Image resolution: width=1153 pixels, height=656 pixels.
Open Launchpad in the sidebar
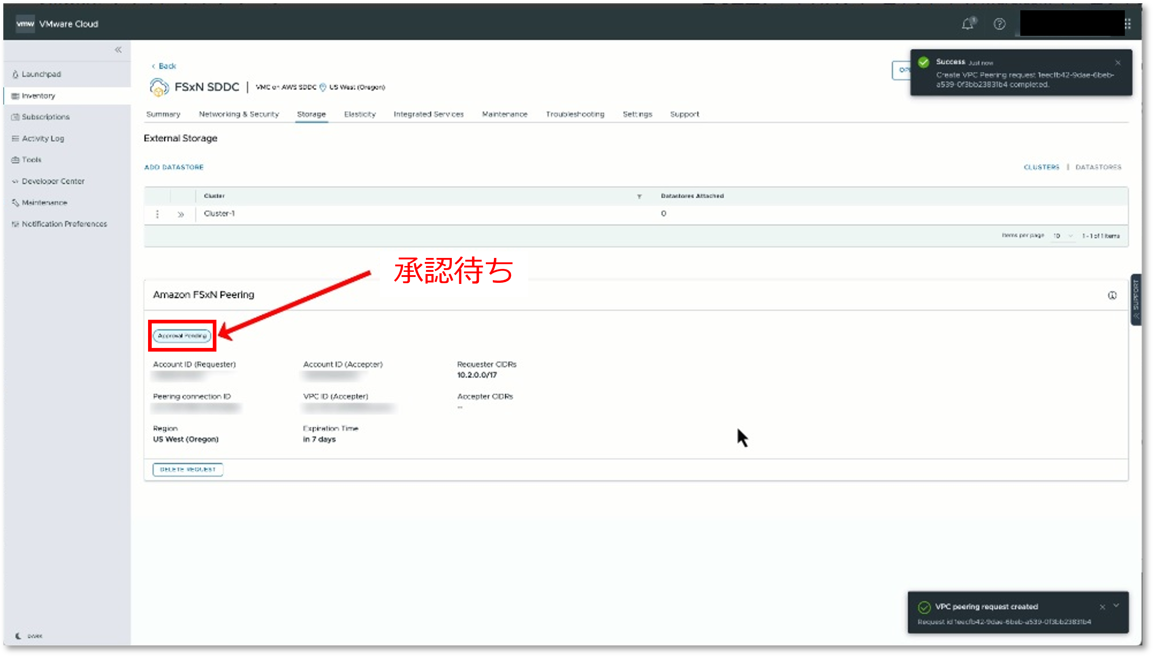(41, 74)
